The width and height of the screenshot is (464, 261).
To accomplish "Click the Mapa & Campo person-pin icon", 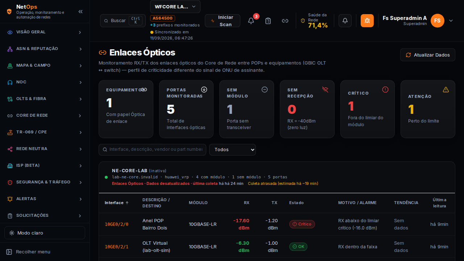I will pyautogui.click(x=10, y=66).
